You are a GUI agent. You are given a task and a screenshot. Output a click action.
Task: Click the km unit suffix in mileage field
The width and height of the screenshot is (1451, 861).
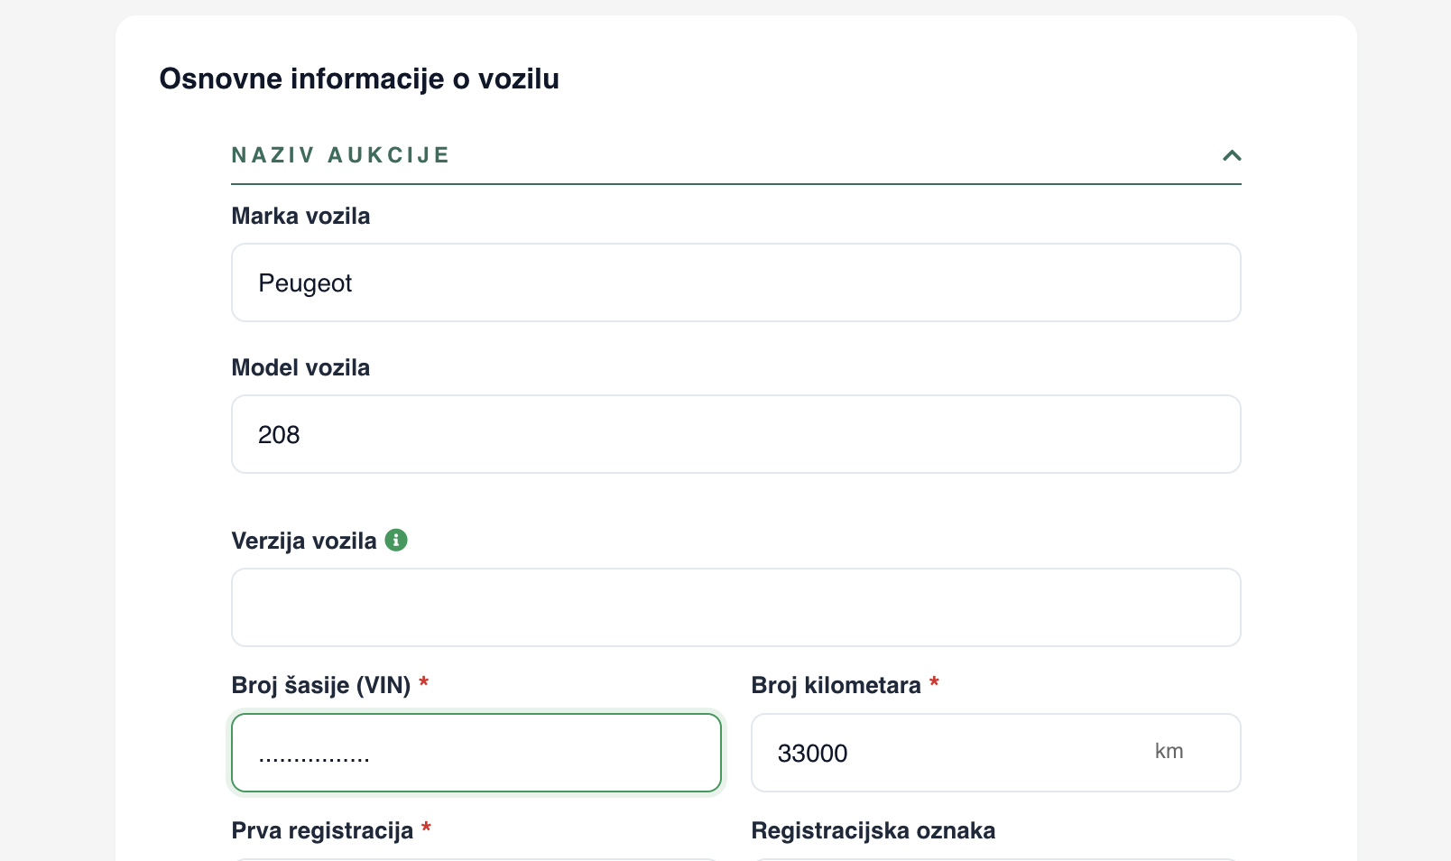(1169, 751)
